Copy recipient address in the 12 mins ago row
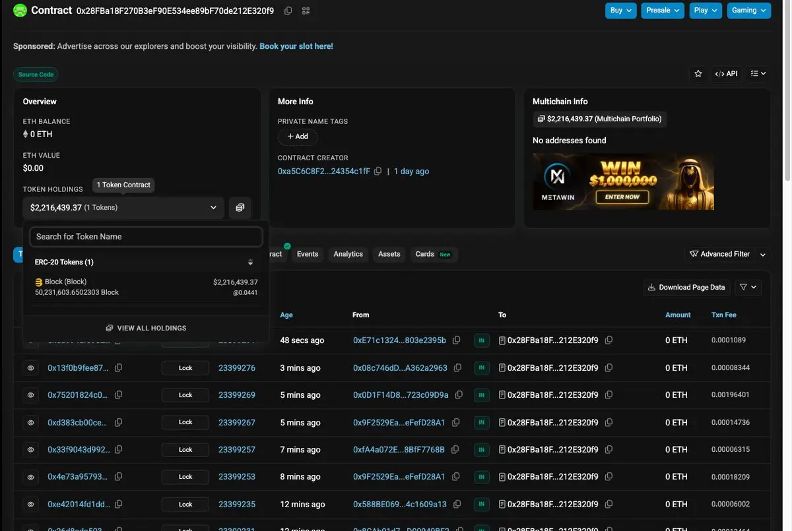The image size is (792, 531). pos(609,505)
